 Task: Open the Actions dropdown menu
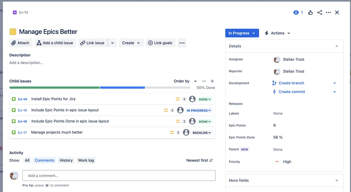[277, 33]
